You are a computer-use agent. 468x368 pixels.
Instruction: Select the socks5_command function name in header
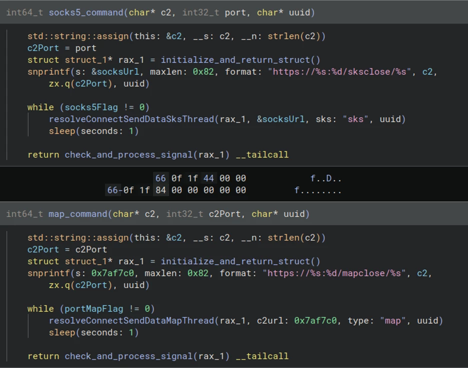click(x=86, y=12)
